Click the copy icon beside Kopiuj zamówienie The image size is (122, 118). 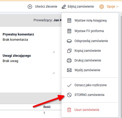(x=69, y=51)
